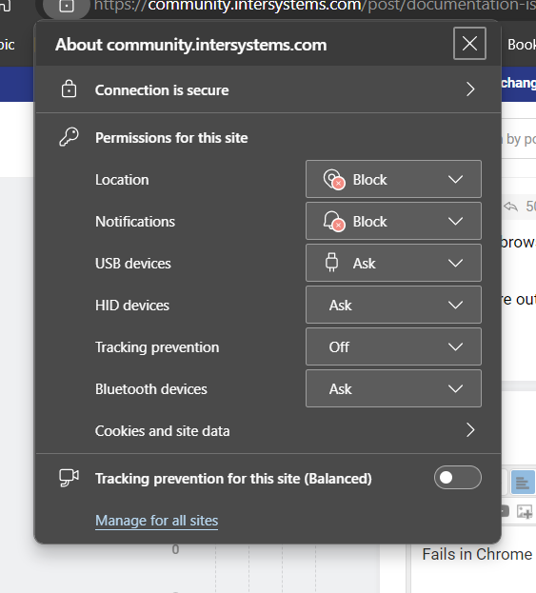This screenshot has height=593, width=536.
Task: Close the About site info popup
Action: (x=469, y=44)
